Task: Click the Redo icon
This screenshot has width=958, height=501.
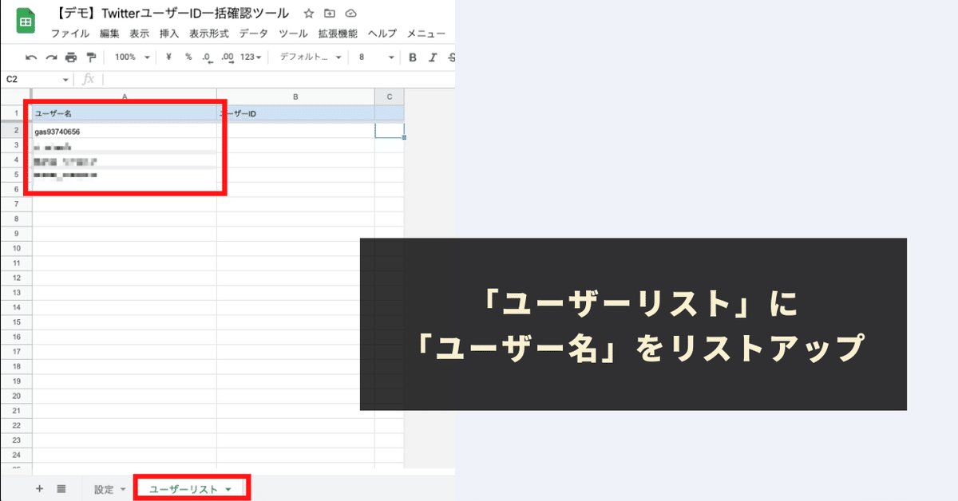Action: [49, 57]
